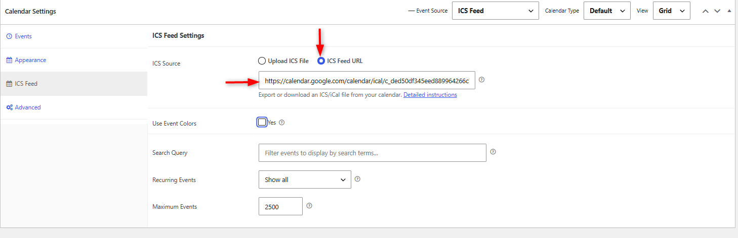
Task: Collapse the Calendar Settings panel triangle toggle
Action: (729, 11)
